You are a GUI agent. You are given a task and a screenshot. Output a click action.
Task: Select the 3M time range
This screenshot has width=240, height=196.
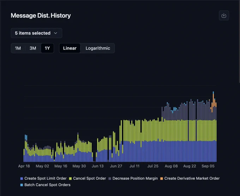[33, 48]
